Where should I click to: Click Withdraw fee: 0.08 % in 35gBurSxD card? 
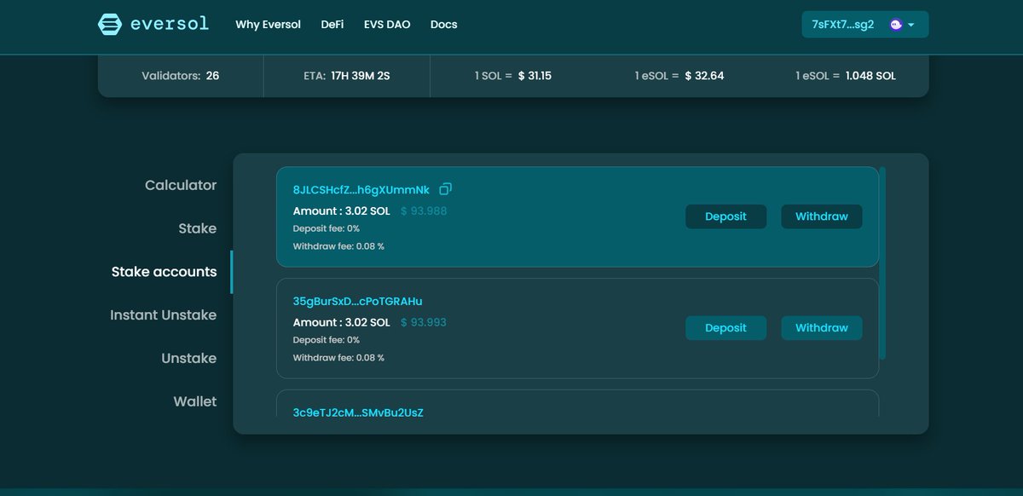[338, 358]
